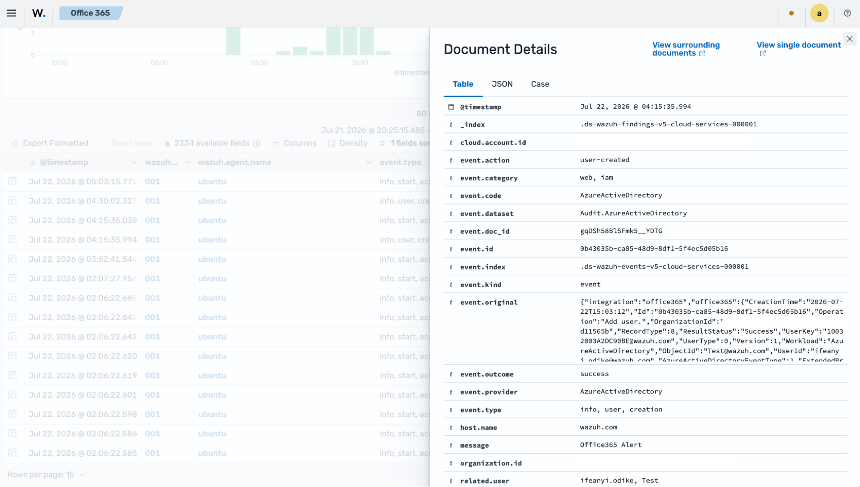Open the Columns selector
The height and width of the screenshot is (487, 860).
pos(295,144)
